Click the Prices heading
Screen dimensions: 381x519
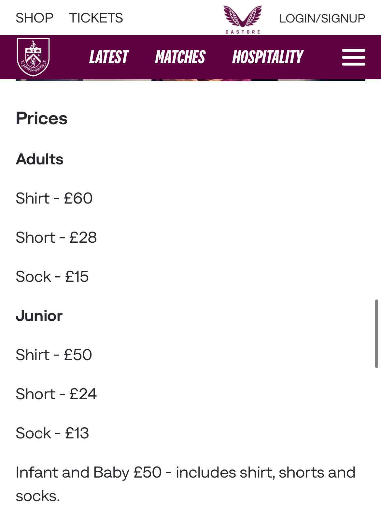42,118
